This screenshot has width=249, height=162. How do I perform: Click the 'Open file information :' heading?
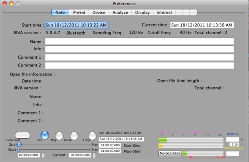pyautogui.click(x=32, y=74)
